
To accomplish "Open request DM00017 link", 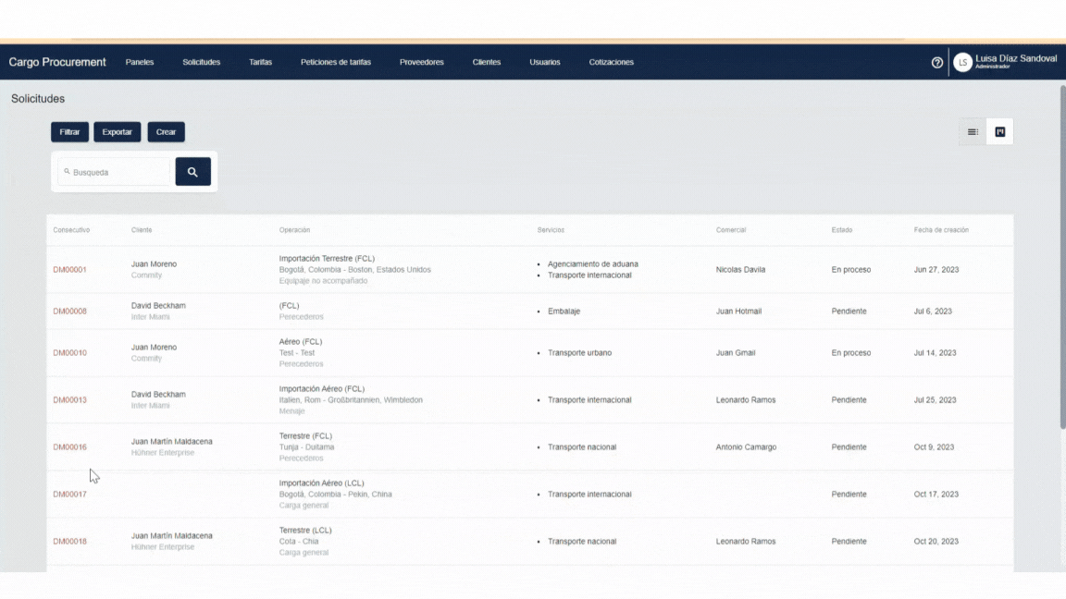I will tap(69, 495).
